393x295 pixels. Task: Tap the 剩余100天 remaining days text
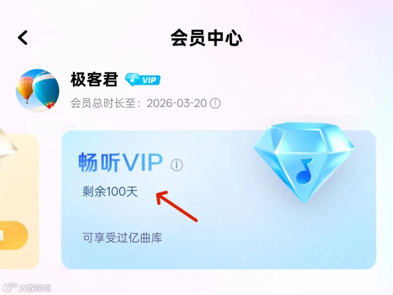click(110, 192)
